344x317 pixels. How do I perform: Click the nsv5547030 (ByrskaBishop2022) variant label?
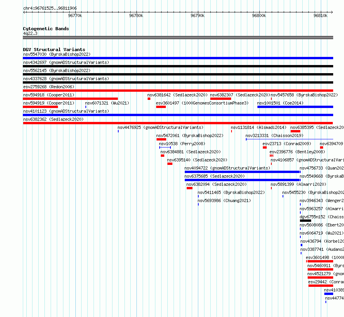[57, 54]
